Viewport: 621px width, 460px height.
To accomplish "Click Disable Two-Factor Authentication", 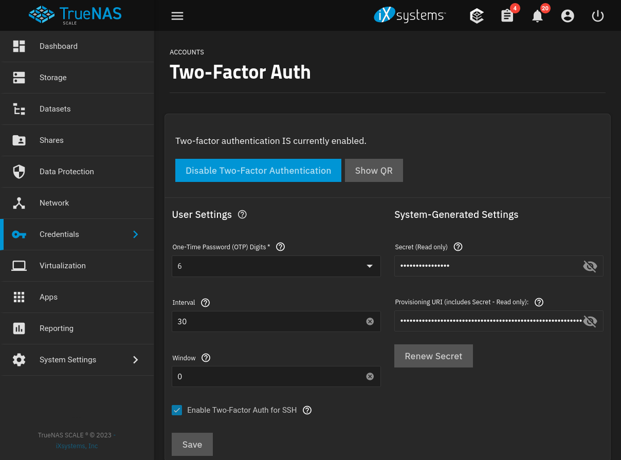I will click(258, 170).
